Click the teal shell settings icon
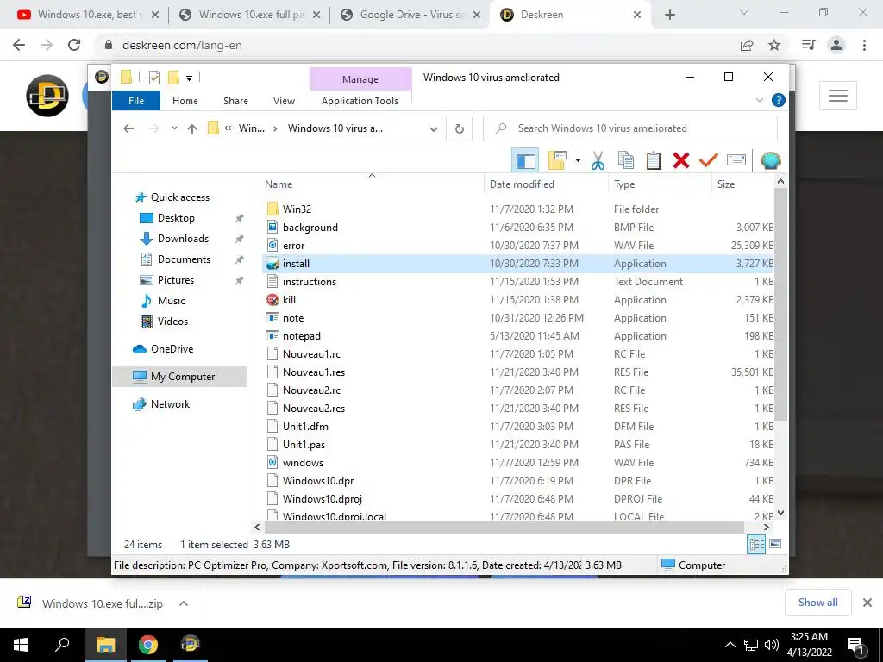Screen dimensions: 883x662 click(770, 160)
